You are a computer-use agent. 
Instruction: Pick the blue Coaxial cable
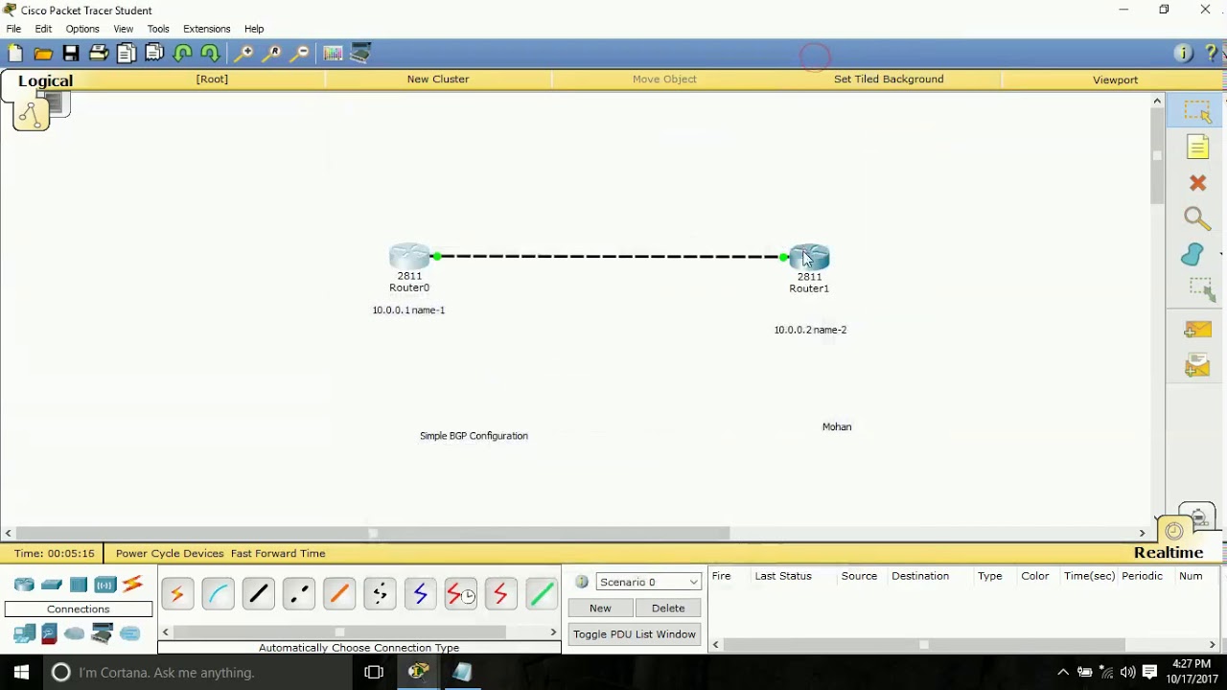[x=420, y=595]
